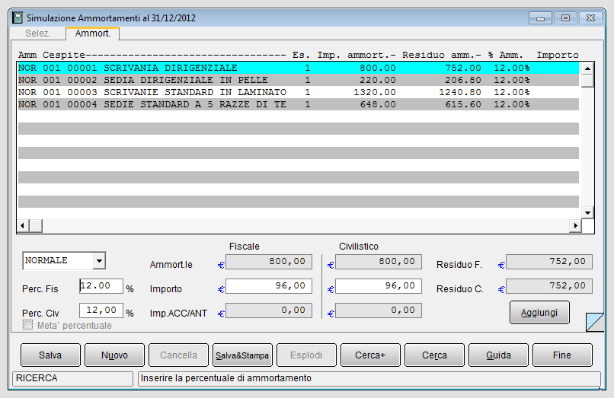Click the Civilistico Importo field 96,00
The width and height of the screenshot is (614, 398).
(x=379, y=285)
